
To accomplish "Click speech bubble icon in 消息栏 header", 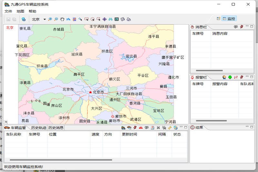I will (x=236, y=27).
